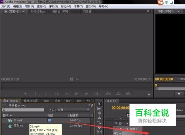The image size is (185, 135).
Task: Click the Program monitor yellow playhead marker
Action: [x=156, y=85]
